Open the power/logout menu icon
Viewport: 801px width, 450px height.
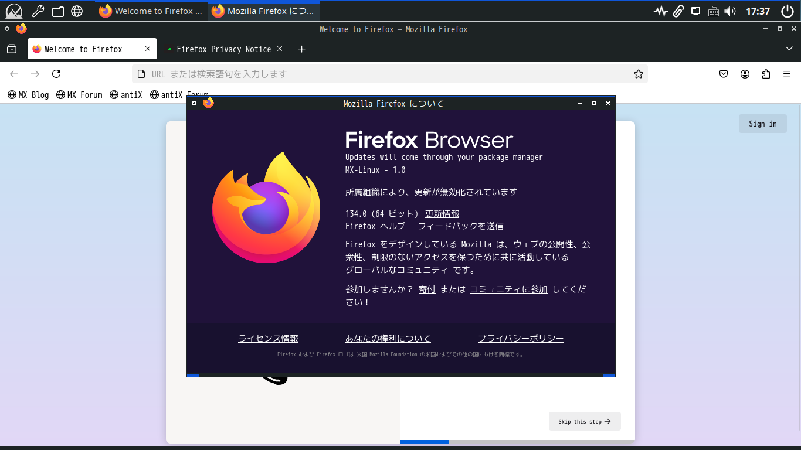click(x=788, y=11)
